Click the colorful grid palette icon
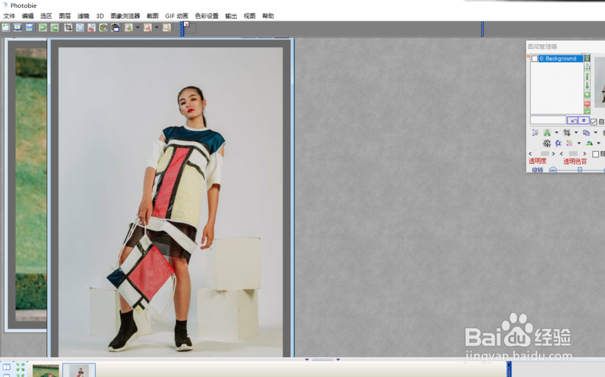605x377 pixels. [569, 143]
